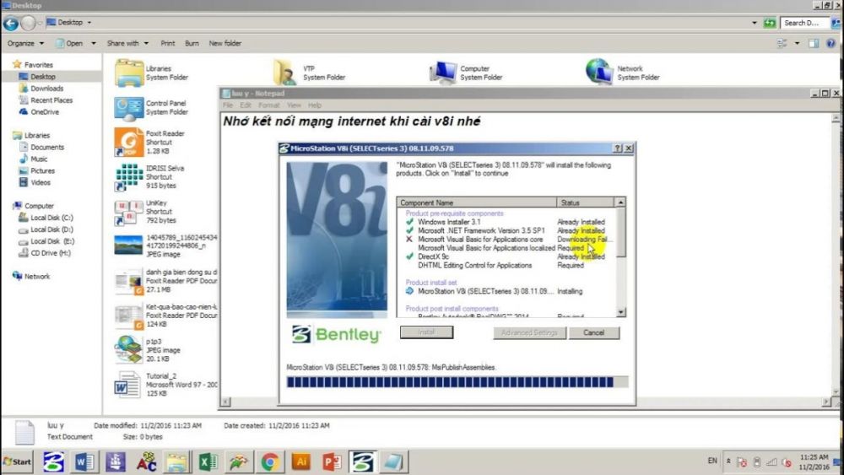Viewport: 844px width, 475px height.
Task: Open PowerPoint from the taskbar
Action: click(332, 462)
